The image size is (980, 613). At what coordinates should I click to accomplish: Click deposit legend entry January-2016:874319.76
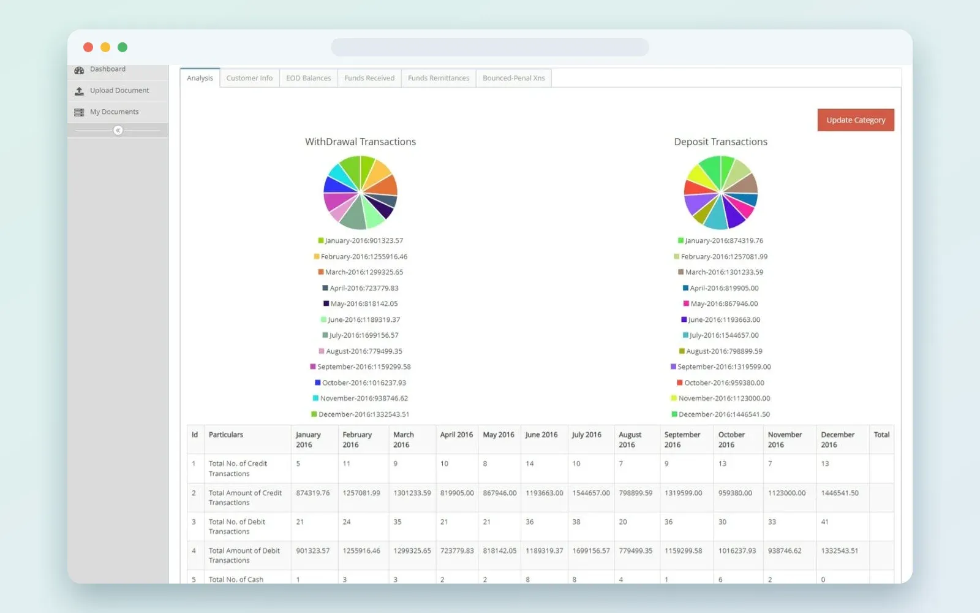click(721, 241)
